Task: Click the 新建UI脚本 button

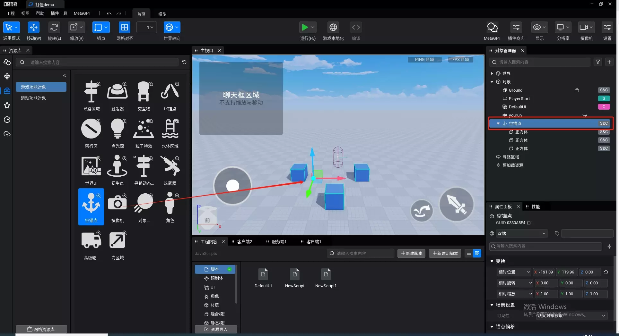Action: pos(445,253)
